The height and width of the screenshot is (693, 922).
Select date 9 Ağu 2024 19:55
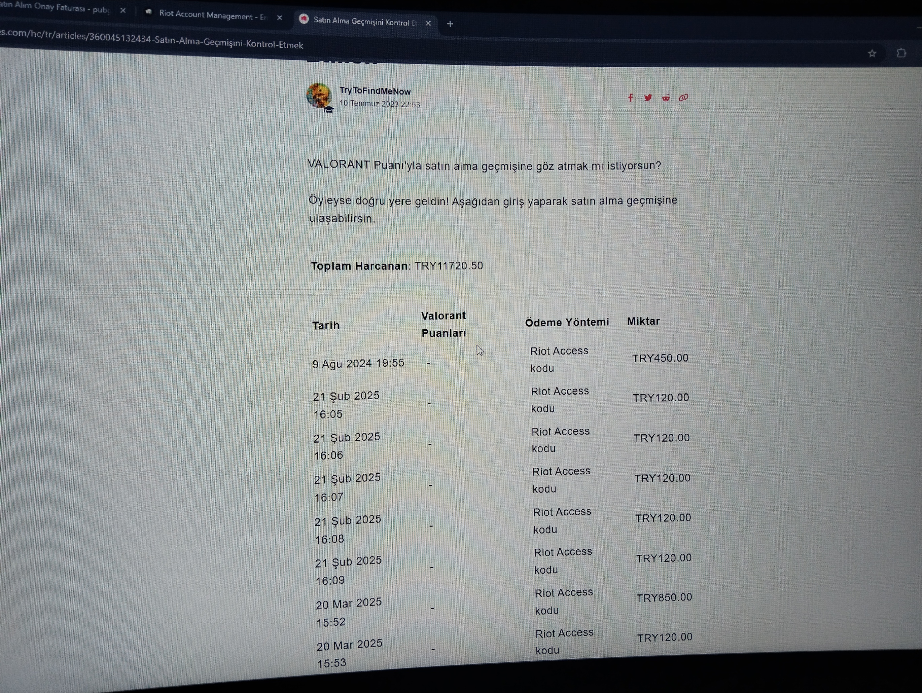(358, 363)
